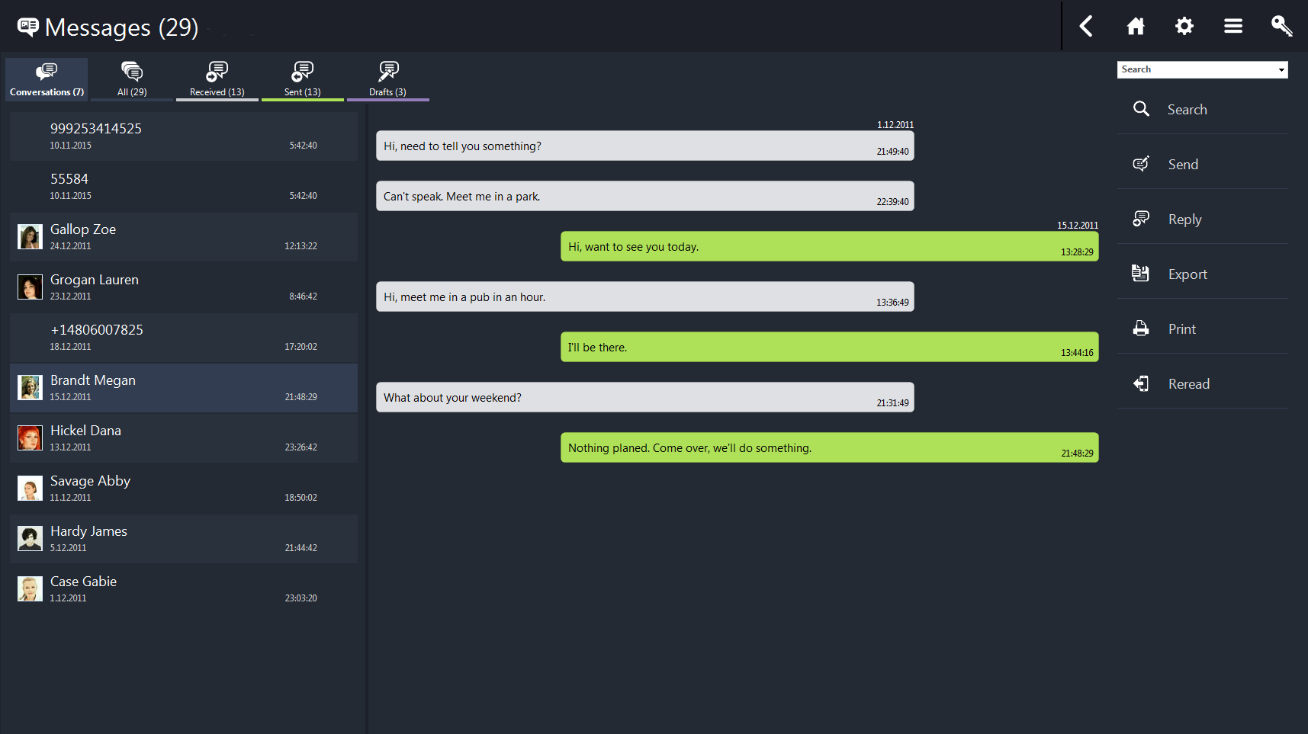
Task: Select the green "I'll be there." message
Action: (829, 347)
